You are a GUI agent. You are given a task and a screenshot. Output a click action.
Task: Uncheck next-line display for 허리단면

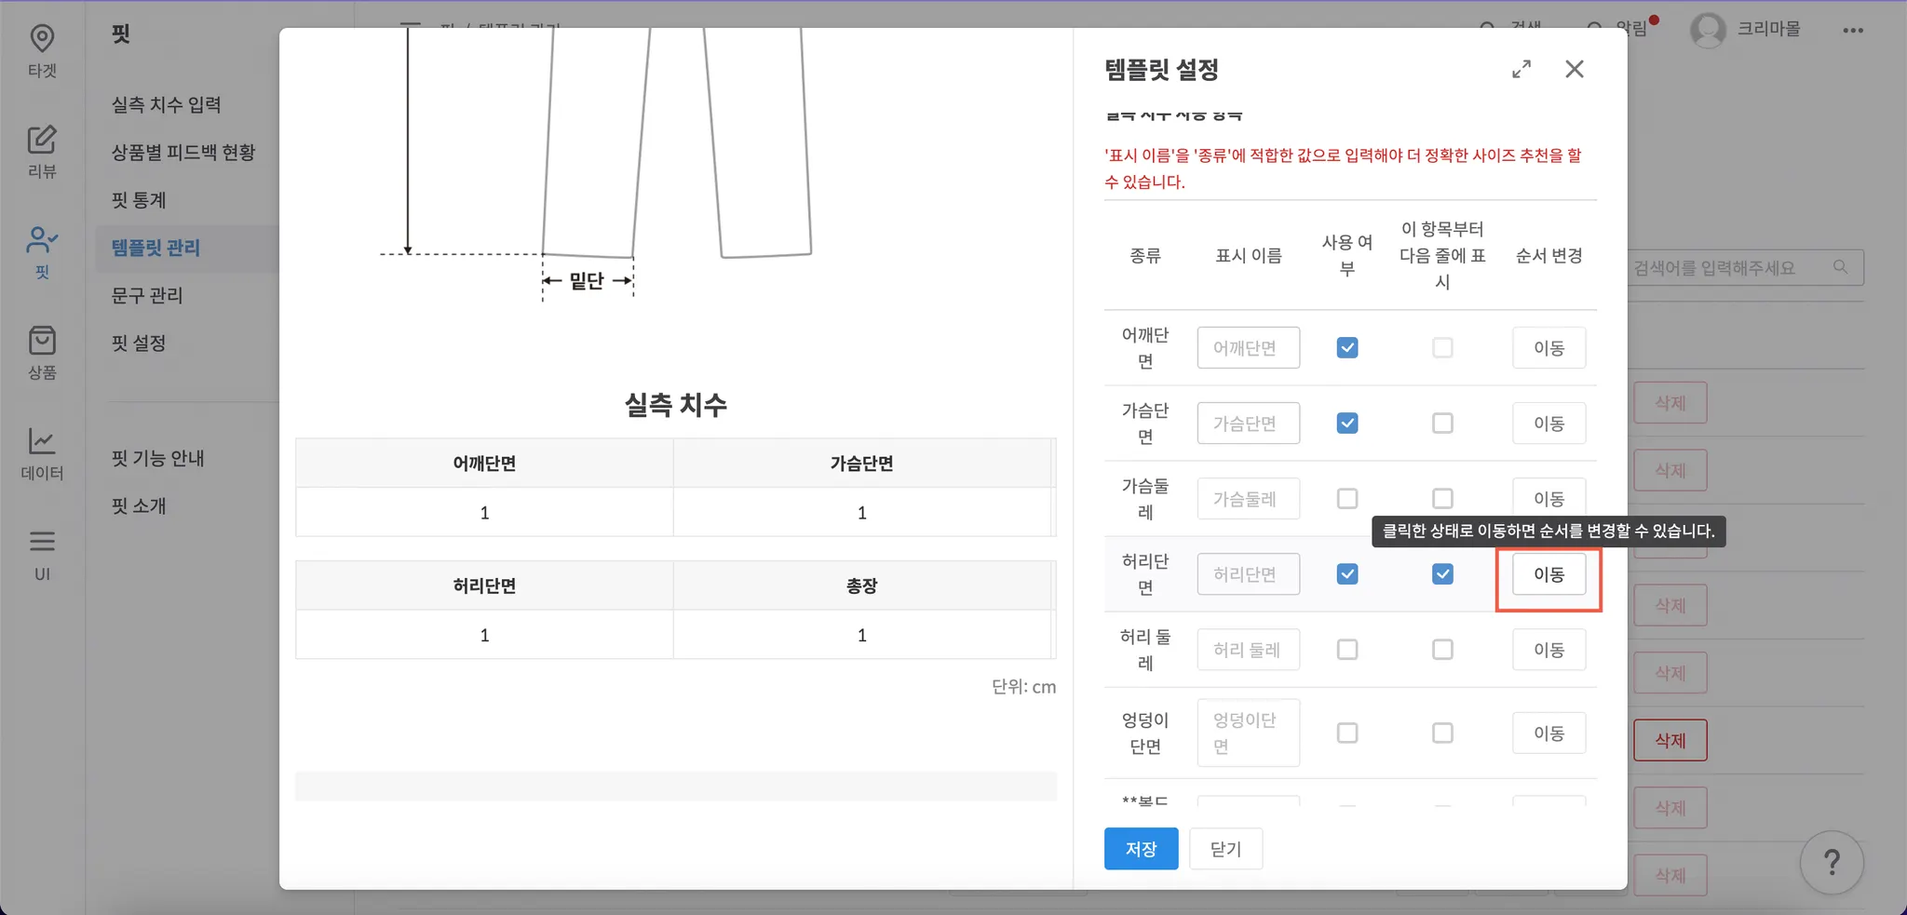click(1442, 574)
